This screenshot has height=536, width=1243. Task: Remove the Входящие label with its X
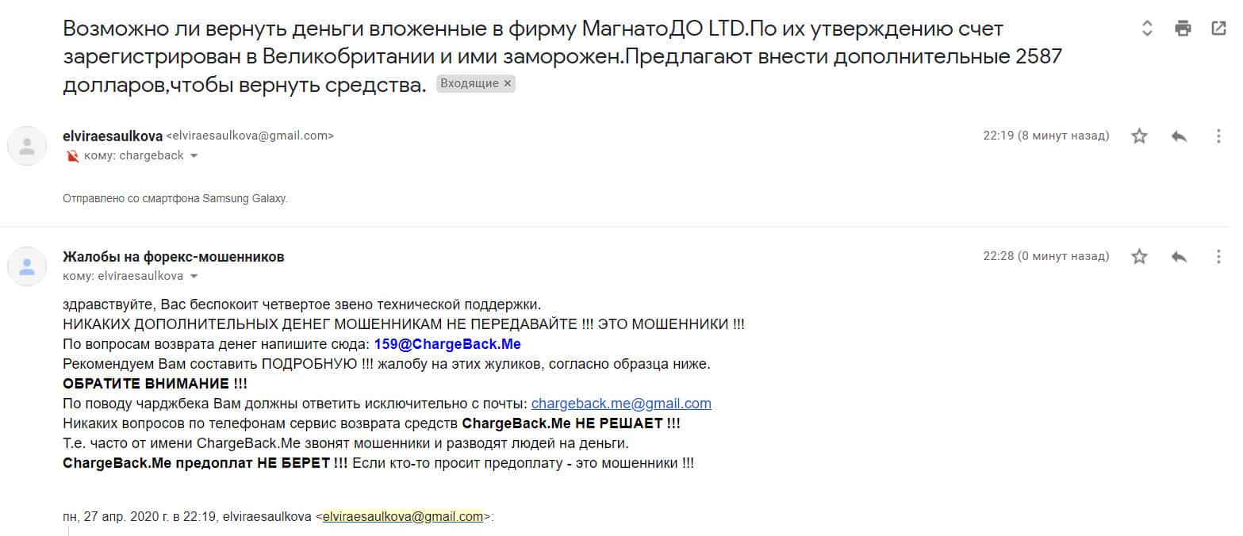[508, 83]
